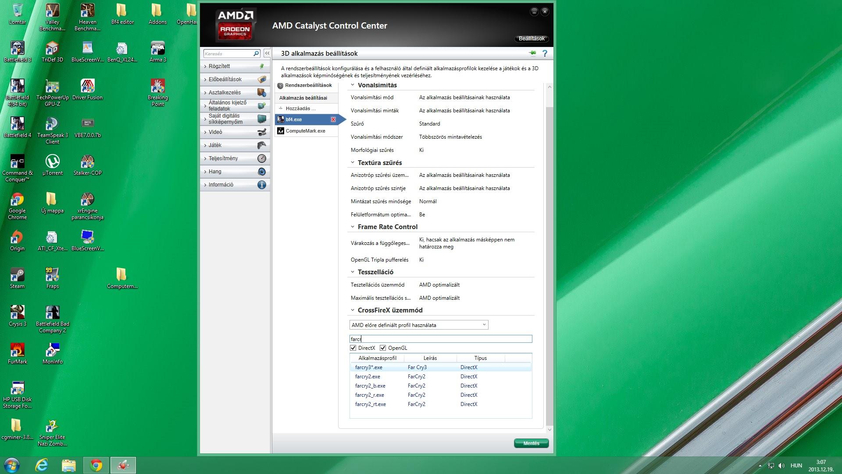Click the Videó camera icon

pos(262,132)
